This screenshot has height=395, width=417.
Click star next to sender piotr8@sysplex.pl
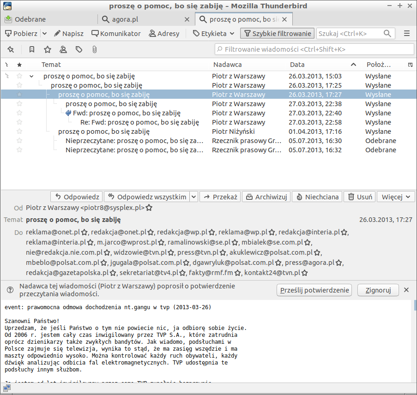[x=149, y=208]
